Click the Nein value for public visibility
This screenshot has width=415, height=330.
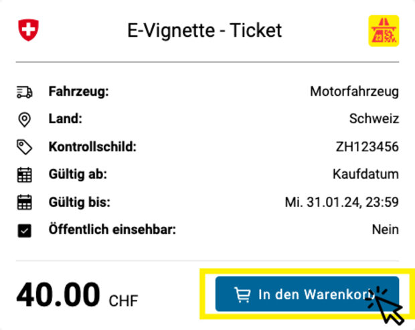[x=385, y=230]
